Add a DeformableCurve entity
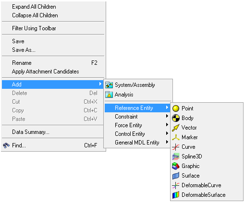Screen dimensions: 245x204 tap(207, 185)
